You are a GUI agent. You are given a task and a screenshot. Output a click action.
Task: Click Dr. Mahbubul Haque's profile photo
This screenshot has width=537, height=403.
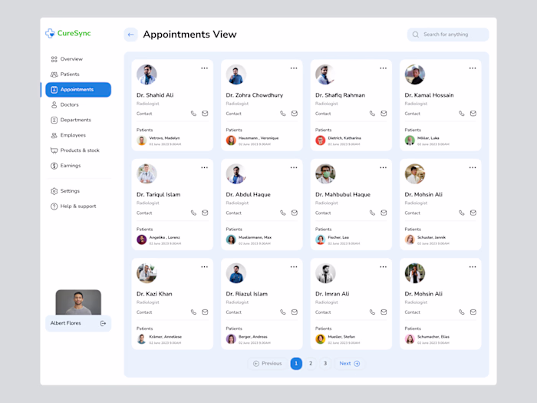pos(325,173)
